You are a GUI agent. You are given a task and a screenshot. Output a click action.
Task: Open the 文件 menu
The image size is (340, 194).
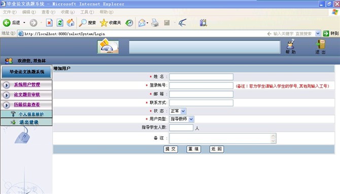coord(10,12)
